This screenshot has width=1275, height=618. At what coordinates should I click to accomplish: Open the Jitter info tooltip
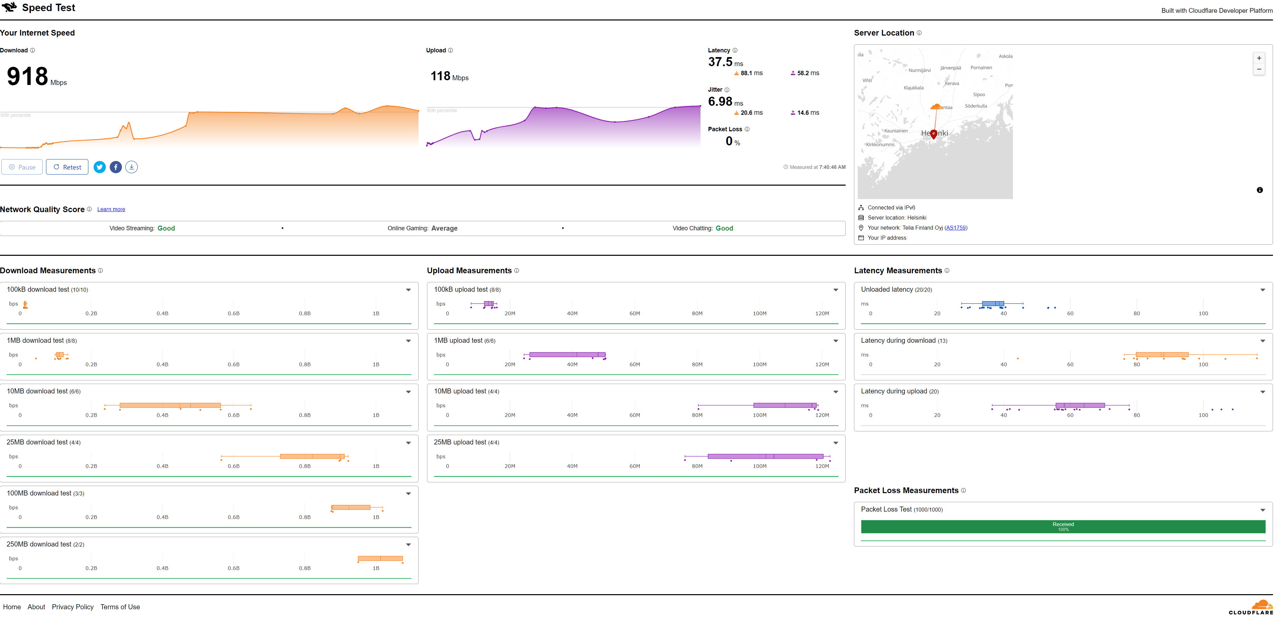coord(727,90)
